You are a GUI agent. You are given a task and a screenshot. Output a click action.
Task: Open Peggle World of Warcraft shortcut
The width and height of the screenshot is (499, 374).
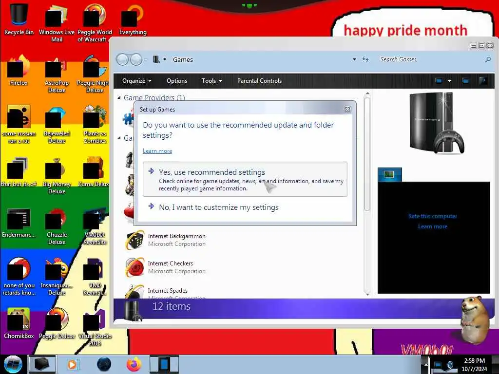(x=95, y=22)
